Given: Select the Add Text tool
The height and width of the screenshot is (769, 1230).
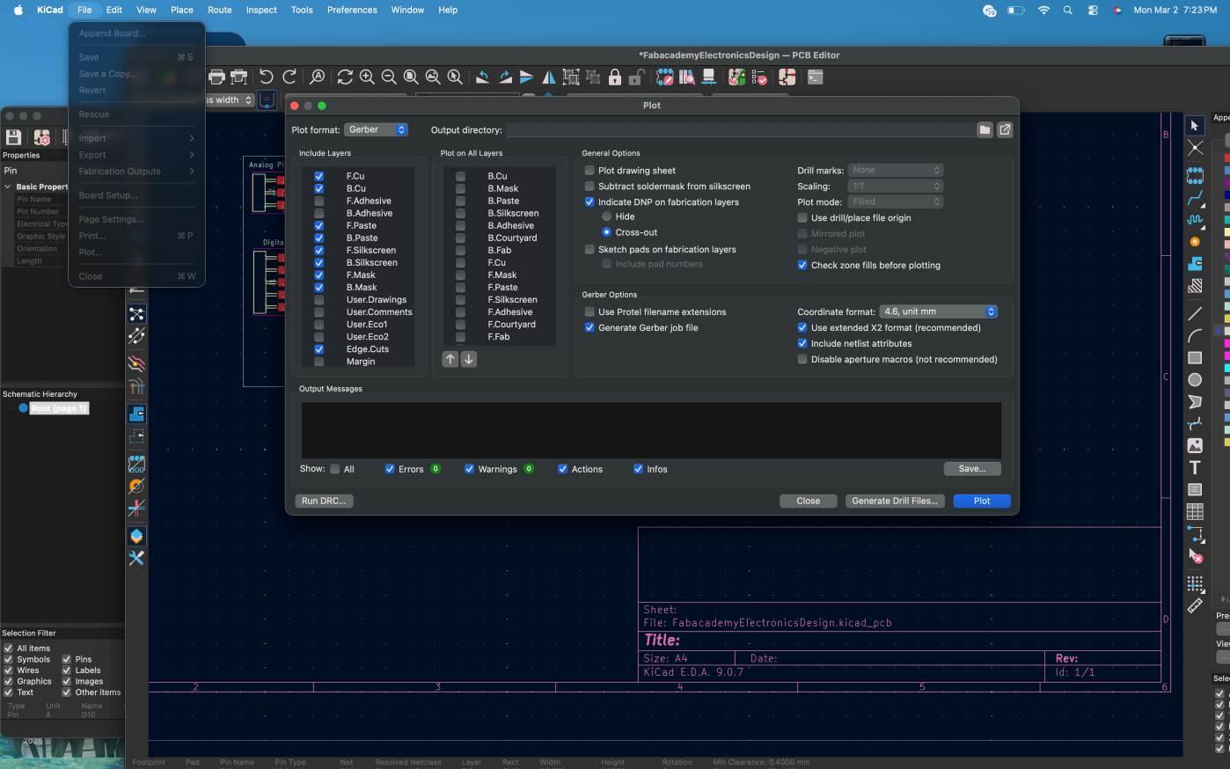Looking at the screenshot, I should click(x=1195, y=467).
